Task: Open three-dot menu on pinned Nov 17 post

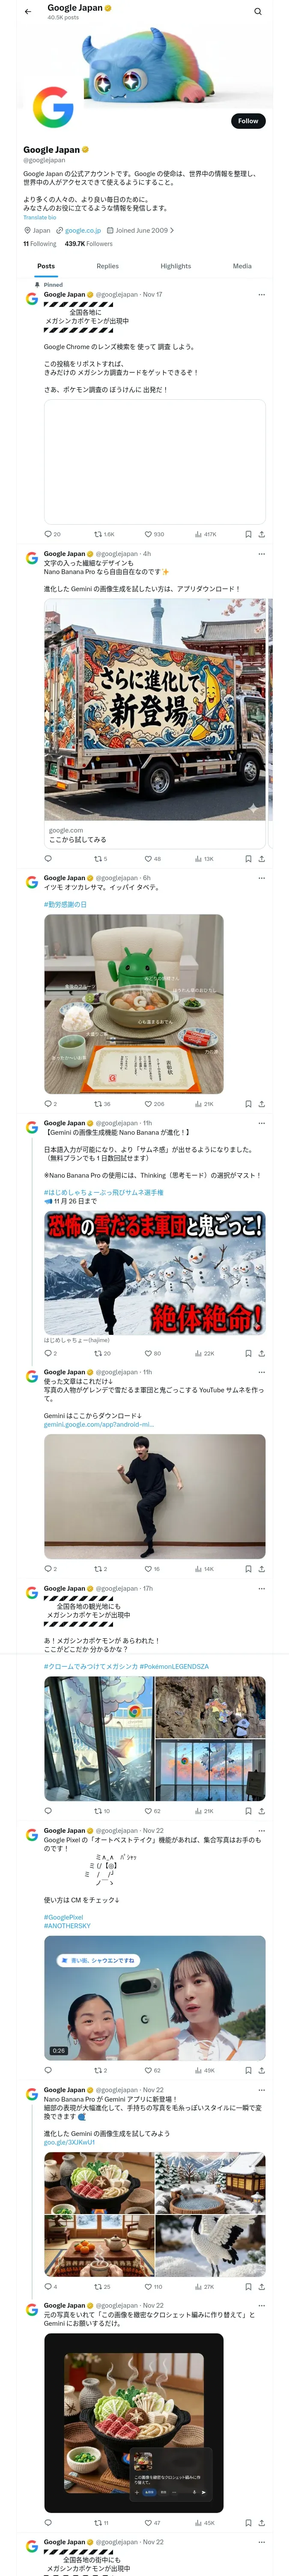Action: pyautogui.click(x=262, y=295)
